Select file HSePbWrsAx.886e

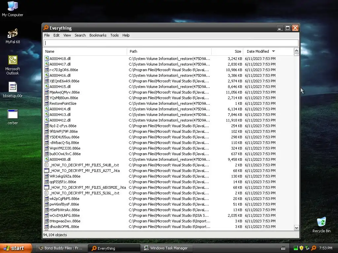pyautogui.click(x=64, y=210)
